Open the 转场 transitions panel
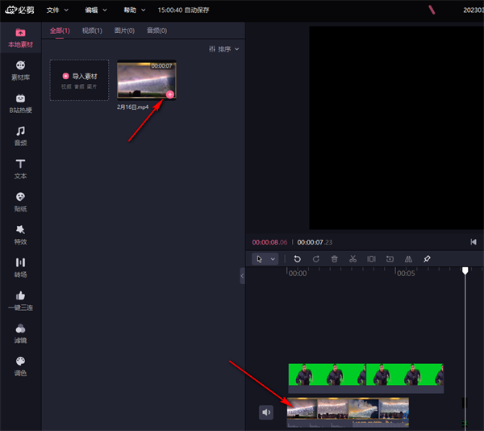This screenshot has height=431, width=484. (20, 268)
